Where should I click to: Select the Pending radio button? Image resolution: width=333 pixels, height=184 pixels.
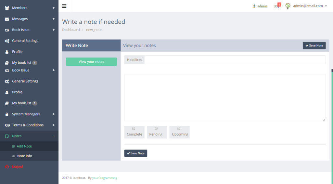click(156, 129)
